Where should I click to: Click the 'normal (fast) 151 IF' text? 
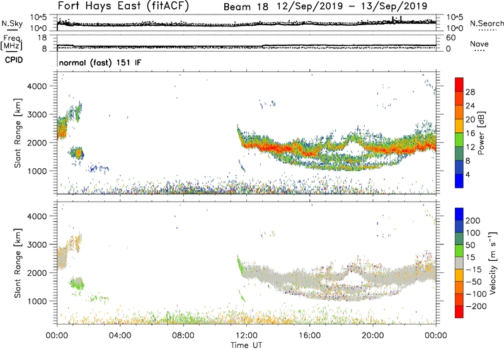[x=100, y=62]
